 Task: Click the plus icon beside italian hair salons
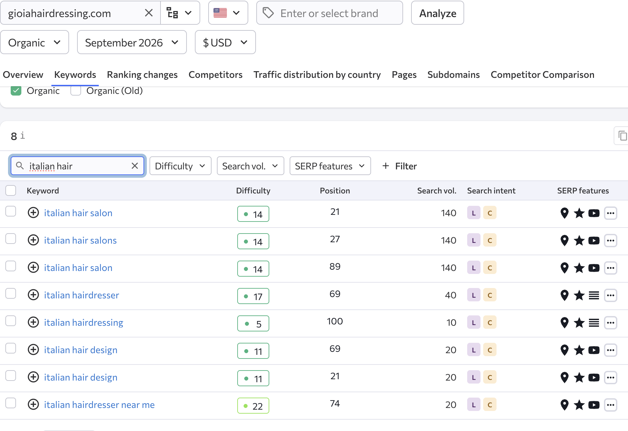click(x=33, y=240)
